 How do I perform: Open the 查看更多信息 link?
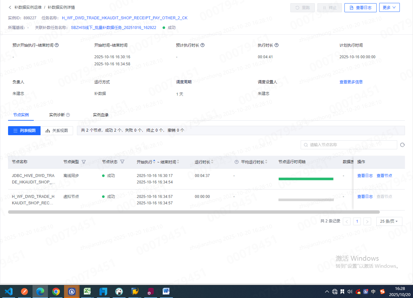tap(351, 82)
